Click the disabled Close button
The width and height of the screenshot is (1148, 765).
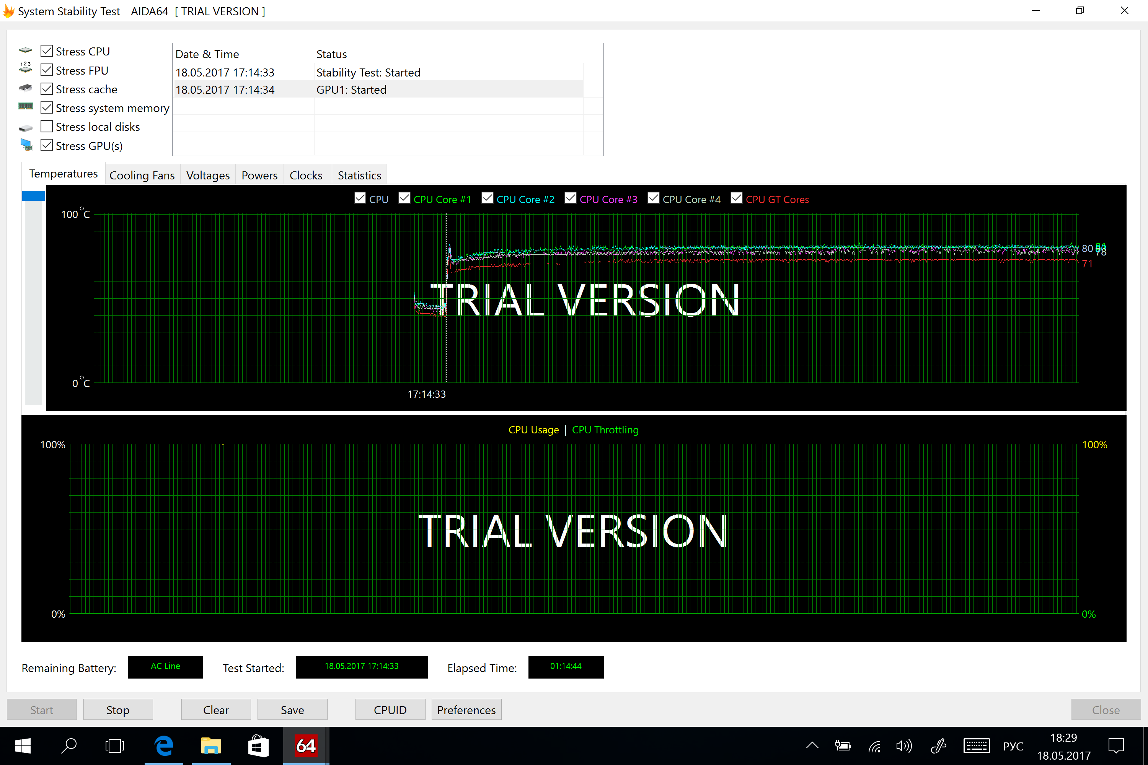point(1106,710)
